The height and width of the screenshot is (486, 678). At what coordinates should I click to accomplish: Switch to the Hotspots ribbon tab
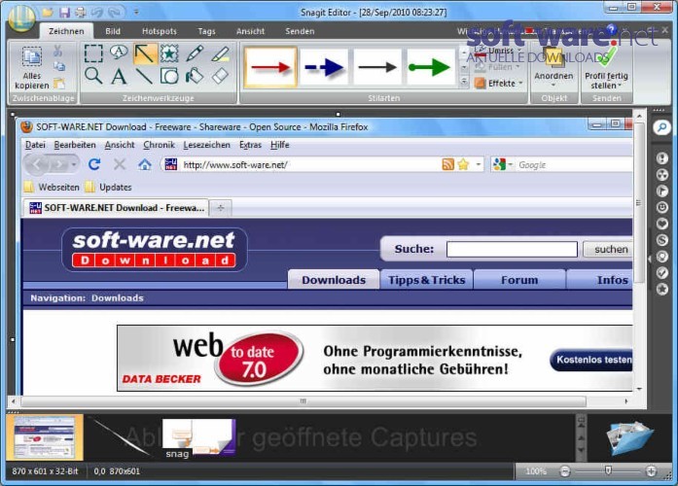click(160, 31)
